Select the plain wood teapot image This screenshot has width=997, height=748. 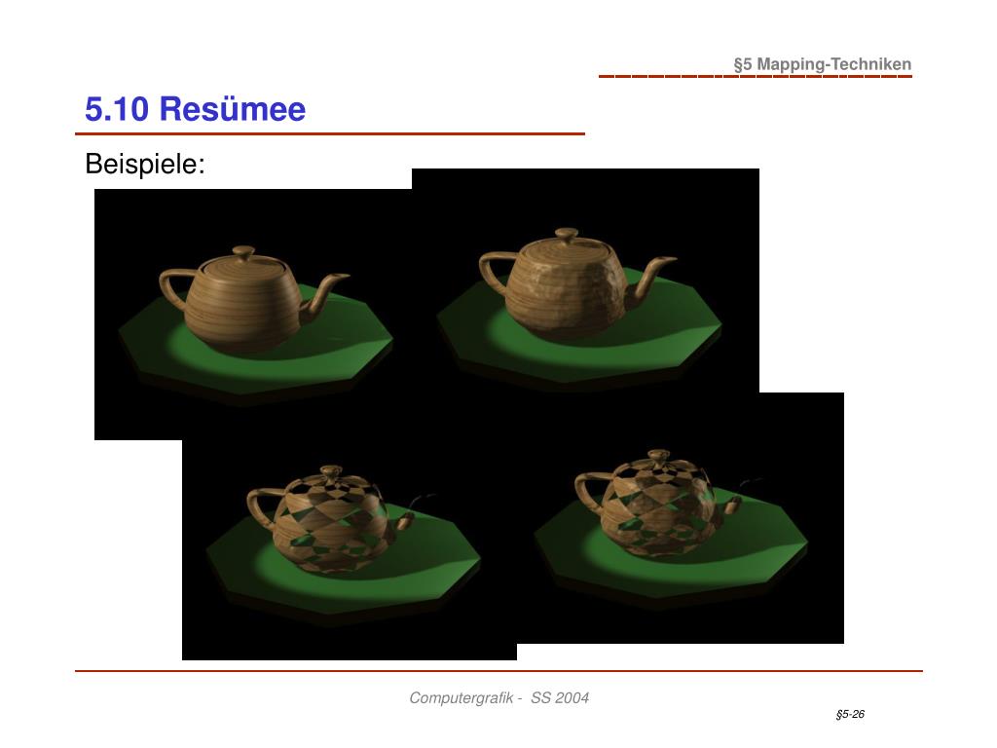pos(253,315)
